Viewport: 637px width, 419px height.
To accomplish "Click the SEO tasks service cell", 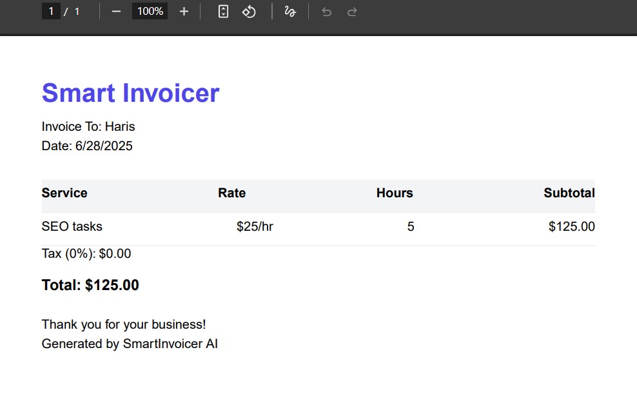I will [x=72, y=227].
